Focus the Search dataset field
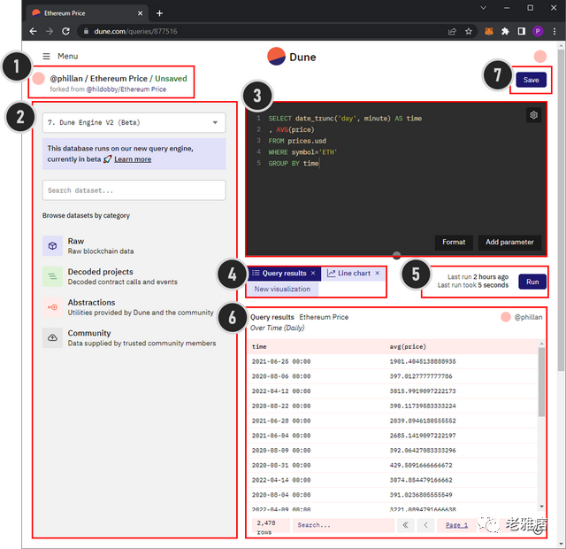566x549 pixels. 134,190
